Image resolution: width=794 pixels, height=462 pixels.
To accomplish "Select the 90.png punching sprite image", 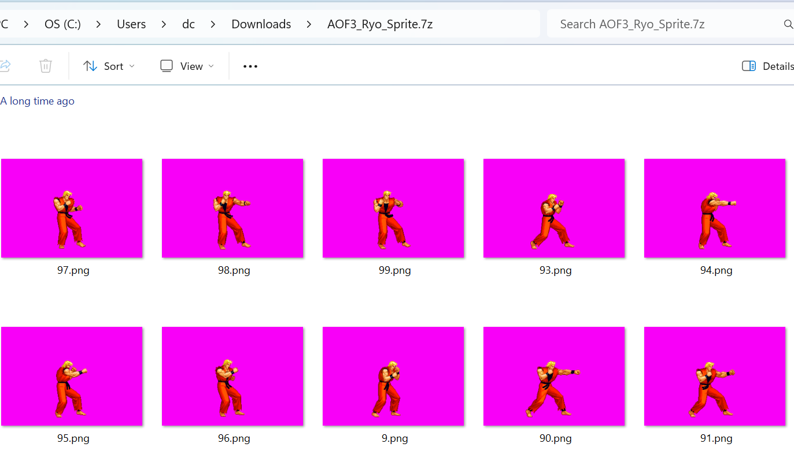I will coord(554,376).
